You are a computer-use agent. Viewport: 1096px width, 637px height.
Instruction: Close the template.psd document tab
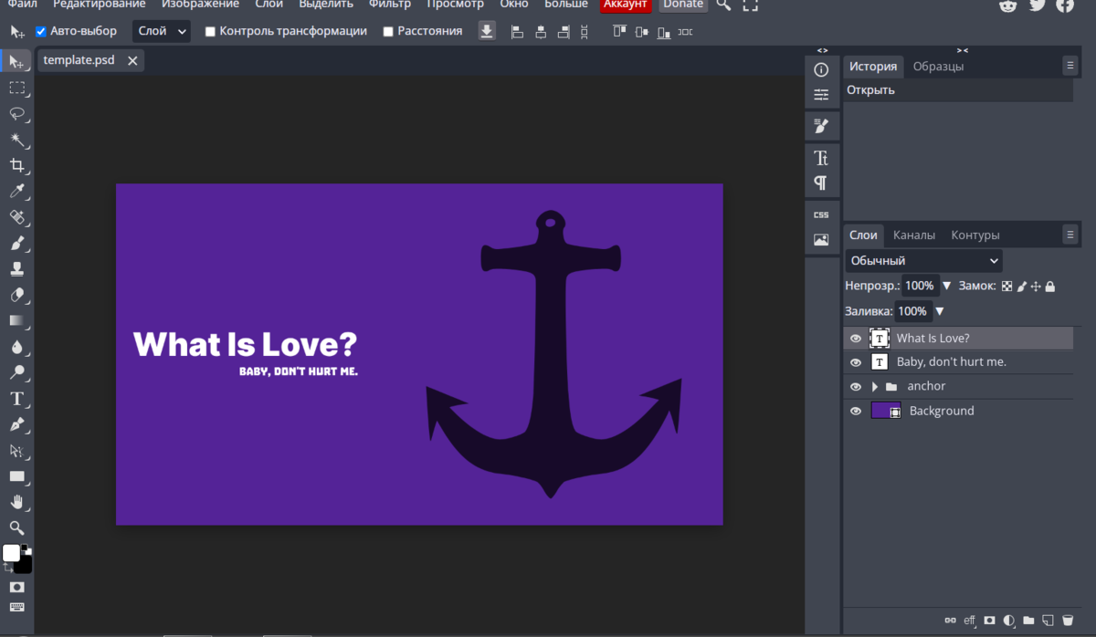(x=132, y=61)
